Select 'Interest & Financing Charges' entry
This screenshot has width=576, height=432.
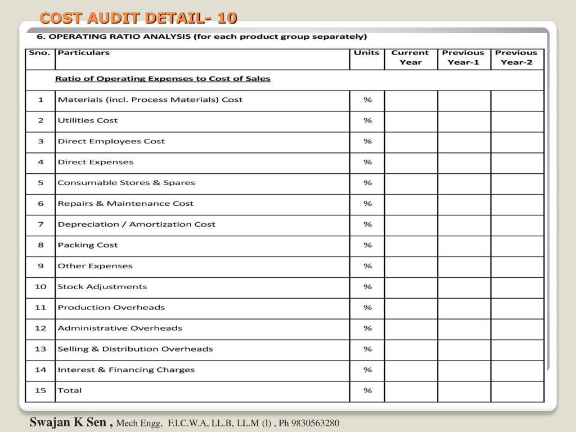127,370
